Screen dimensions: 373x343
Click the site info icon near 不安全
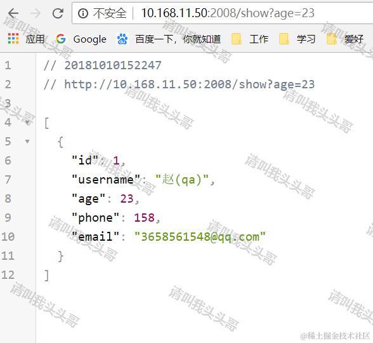point(83,13)
